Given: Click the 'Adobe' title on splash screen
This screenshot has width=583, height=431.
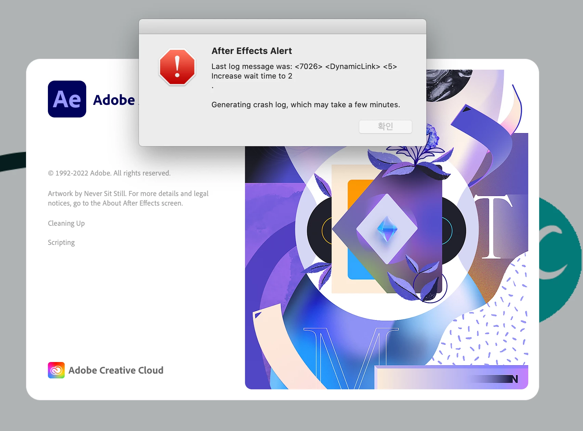Looking at the screenshot, I should tap(114, 100).
